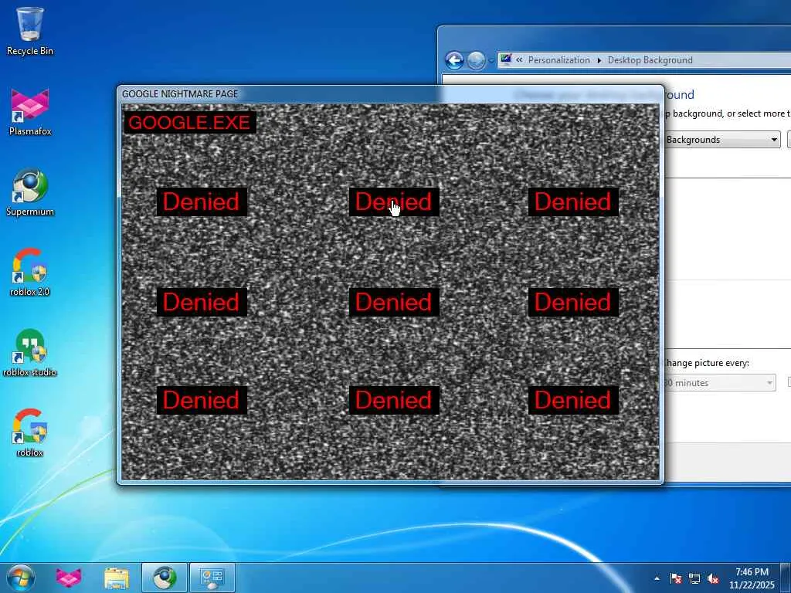Open the 30 minutes interval dropdown

pyautogui.click(x=719, y=383)
